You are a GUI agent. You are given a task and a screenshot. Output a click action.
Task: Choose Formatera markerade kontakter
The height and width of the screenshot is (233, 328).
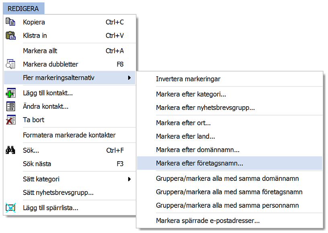pos(70,135)
